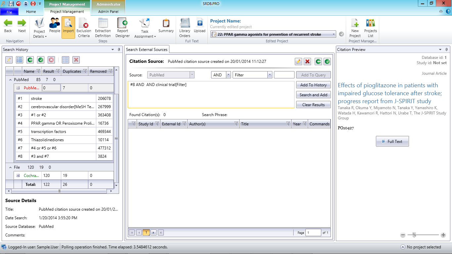Switch to the Home ribbon tab
The width and height of the screenshot is (452, 254).
coord(31,12)
